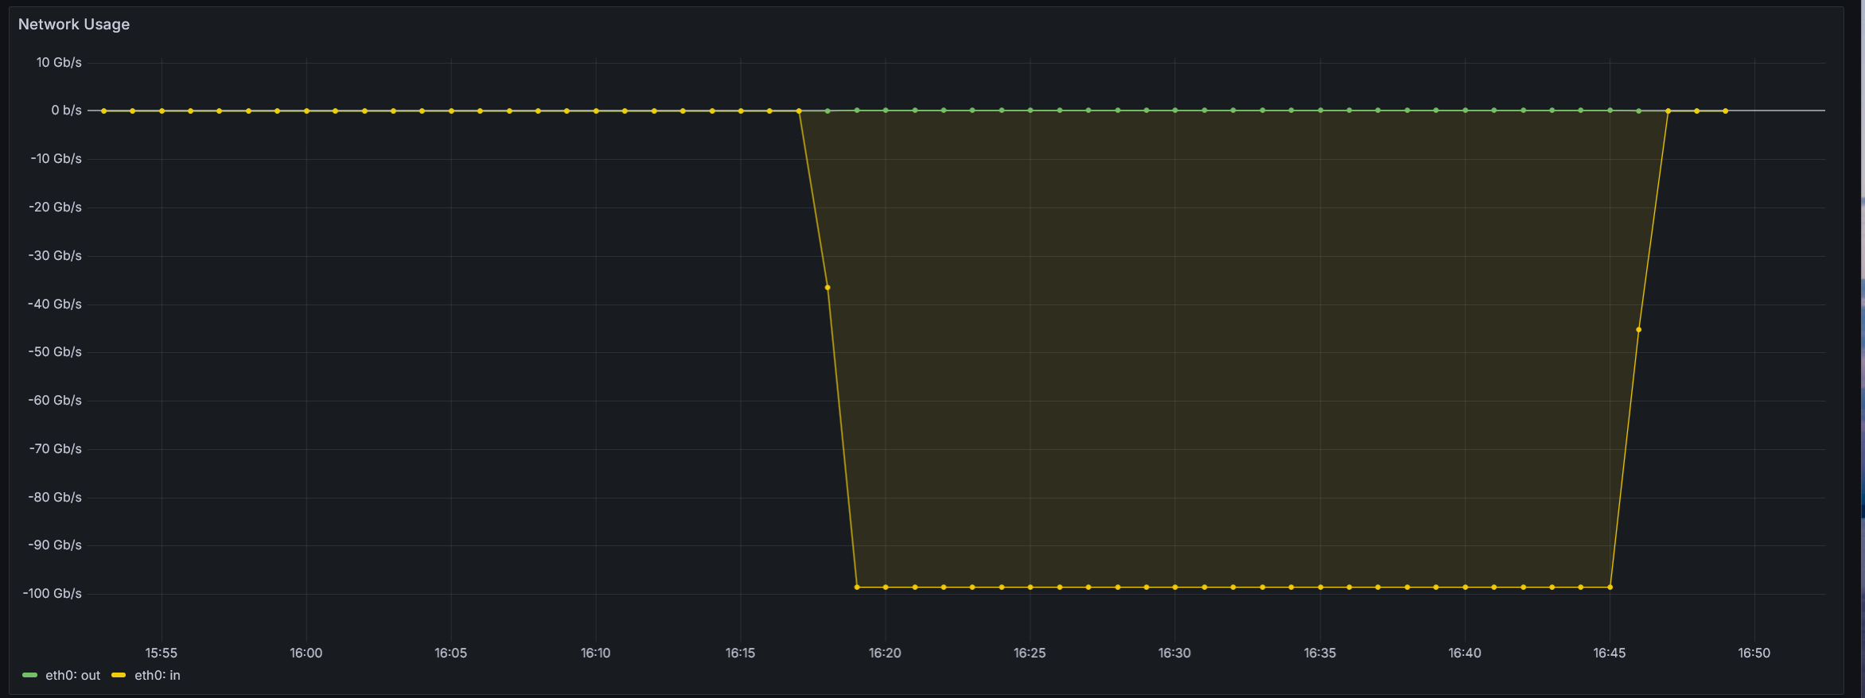Click the rightmost yellow data point
This screenshot has height=698, width=1865.
coord(1725,111)
